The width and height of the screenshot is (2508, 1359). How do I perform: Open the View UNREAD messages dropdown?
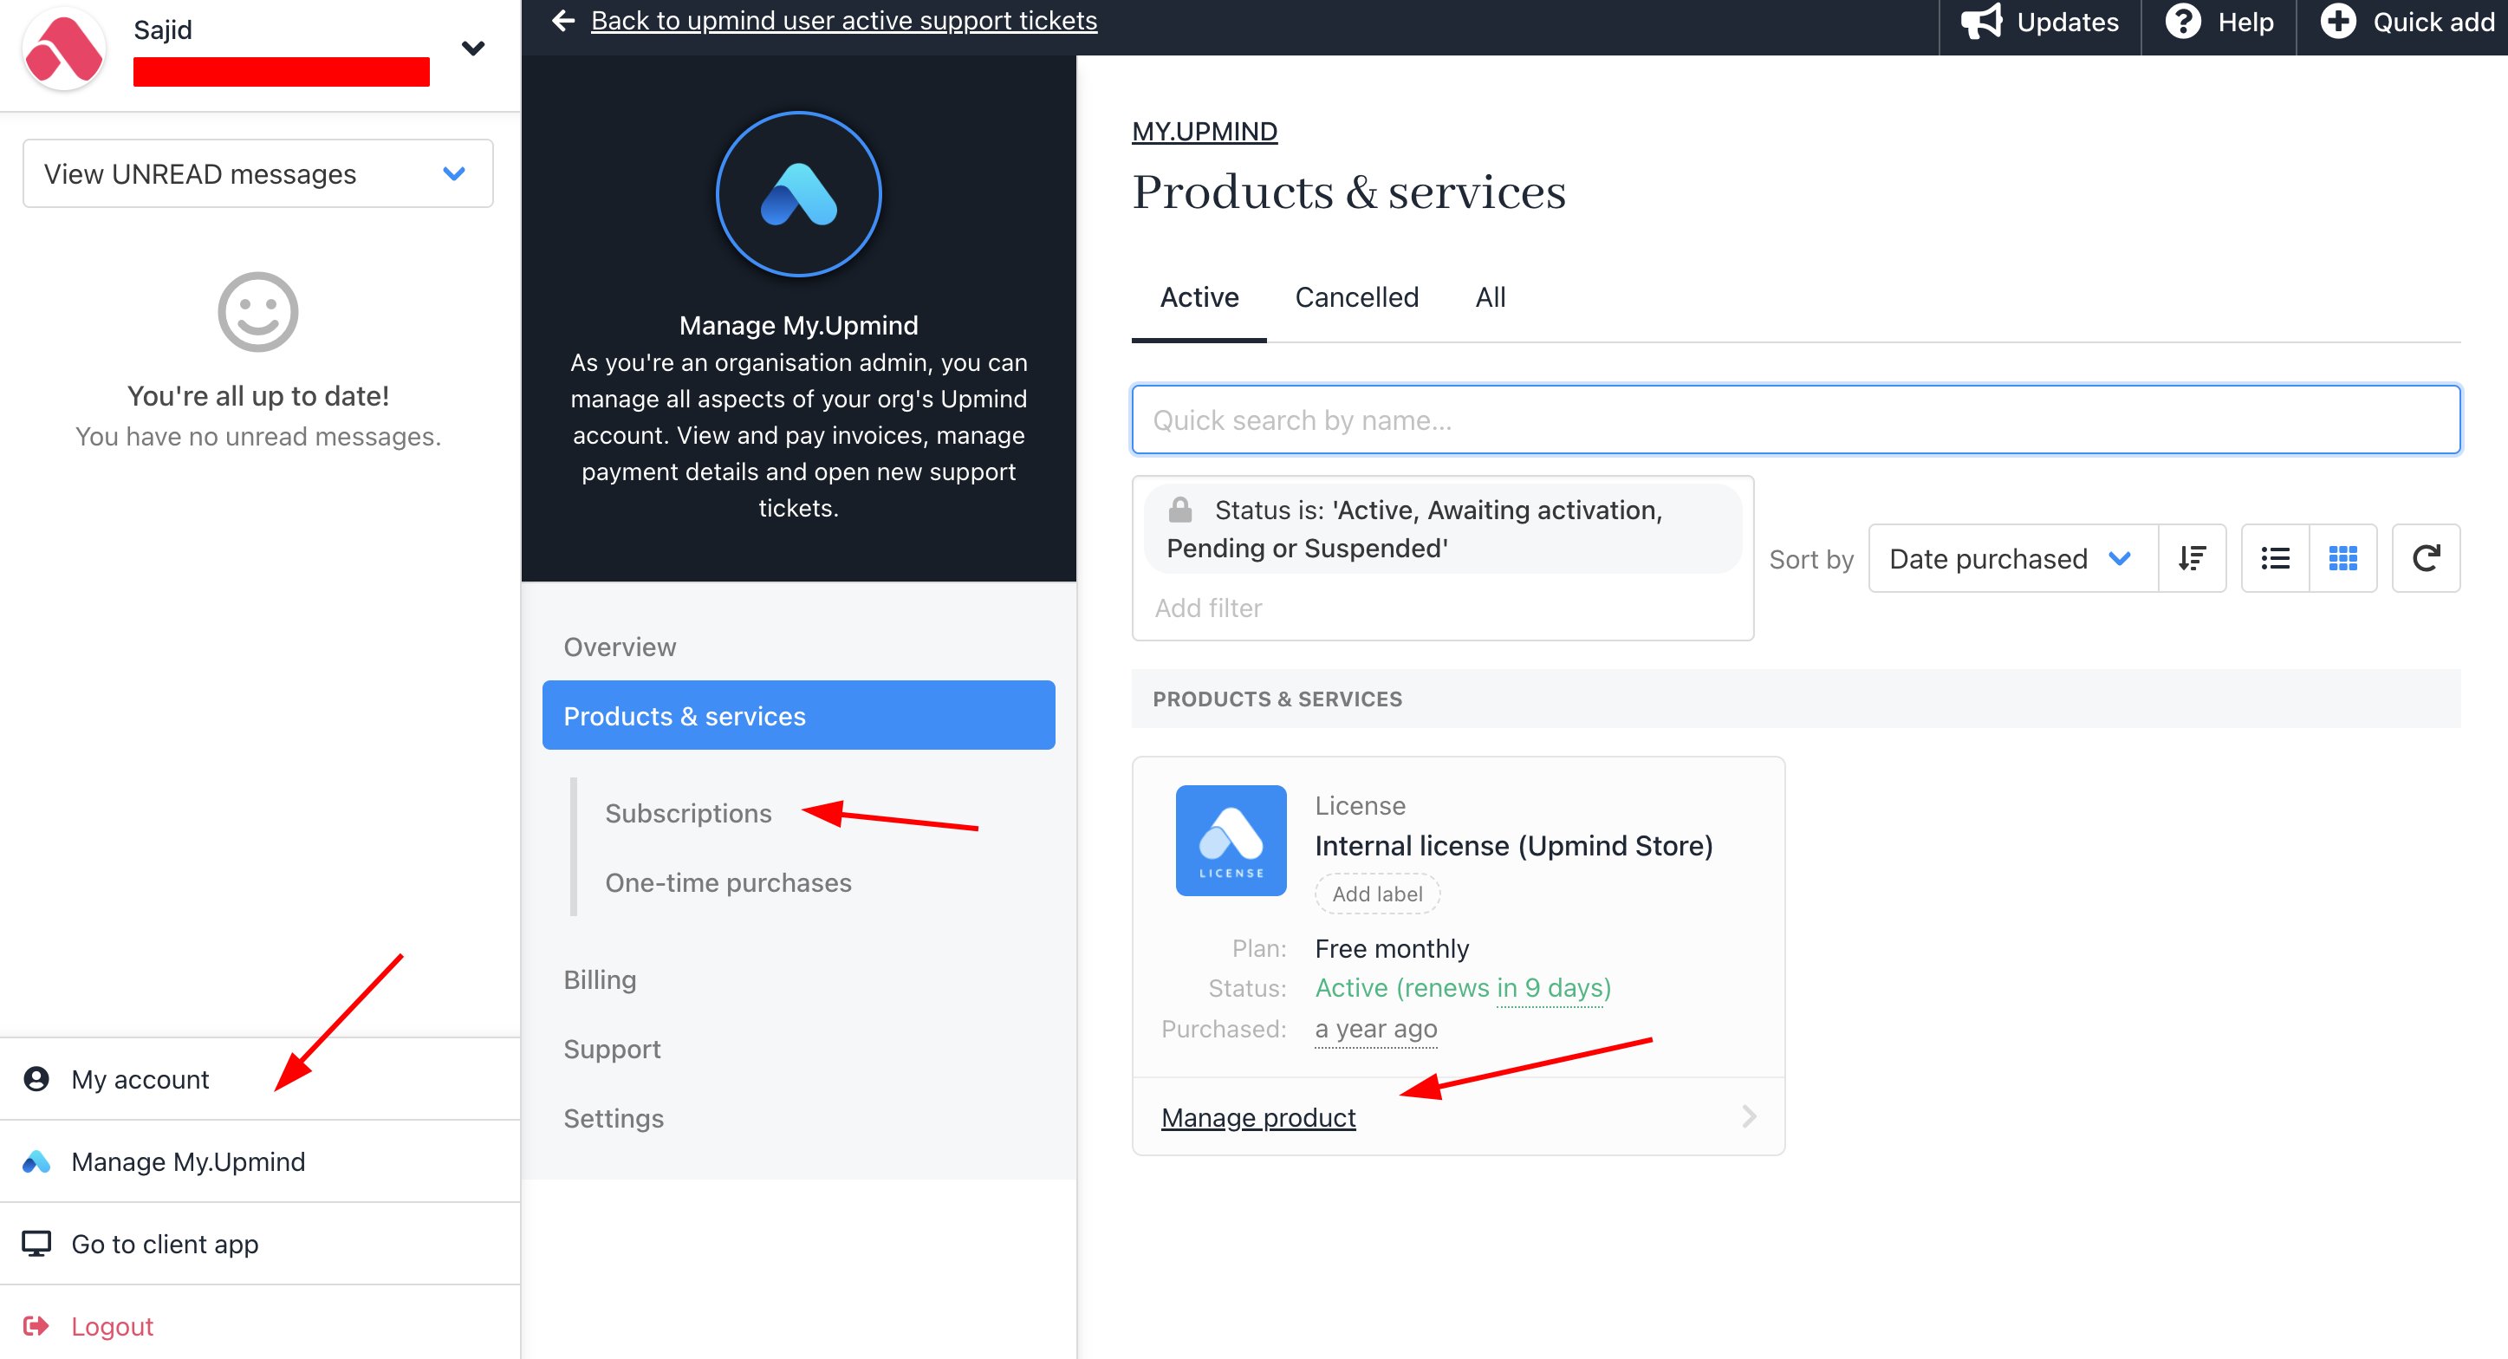[x=258, y=173]
